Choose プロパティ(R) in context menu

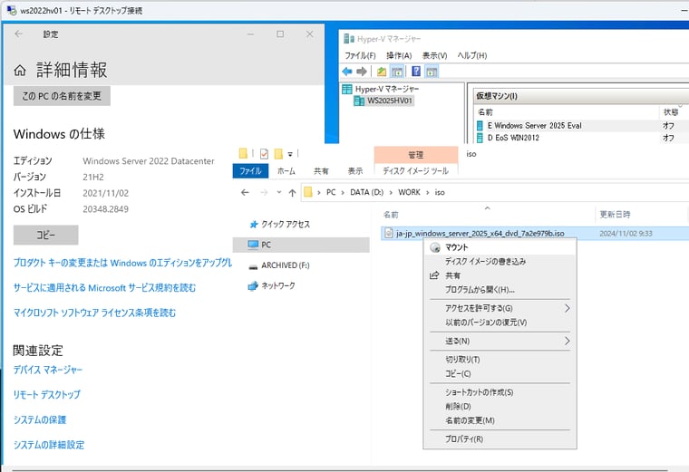(500, 439)
